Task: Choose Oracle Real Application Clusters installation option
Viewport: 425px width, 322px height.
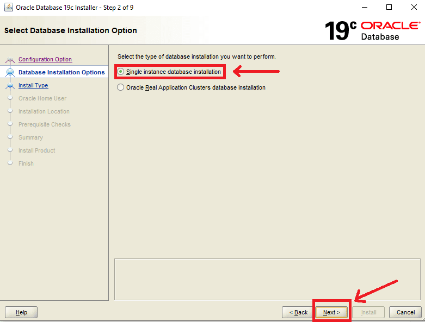Action: [x=121, y=87]
